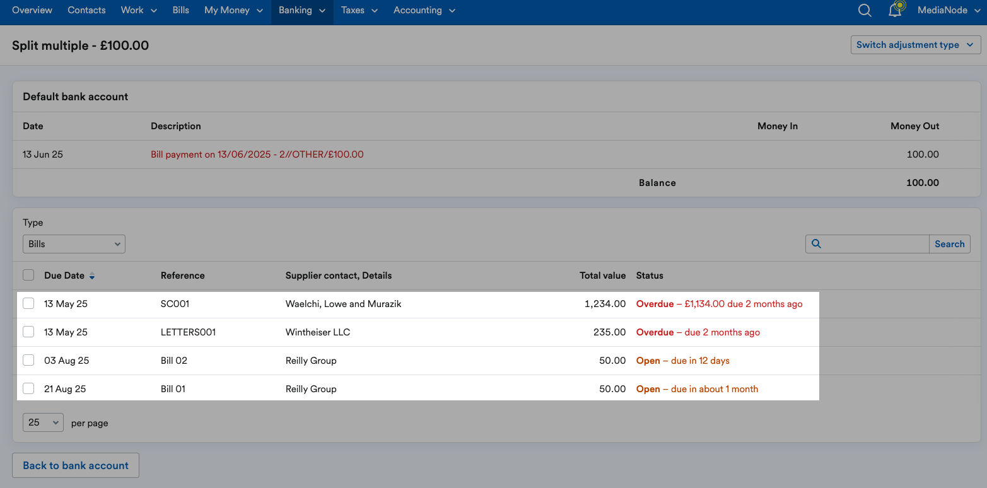Open Contacts in the top navigation
The image size is (987, 488).
pyautogui.click(x=86, y=10)
